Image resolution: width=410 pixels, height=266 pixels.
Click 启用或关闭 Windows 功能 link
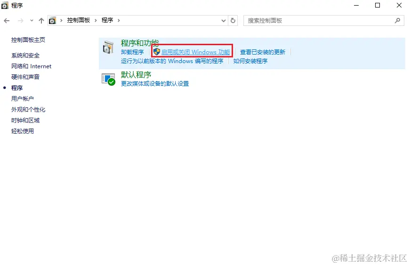click(196, 52)
